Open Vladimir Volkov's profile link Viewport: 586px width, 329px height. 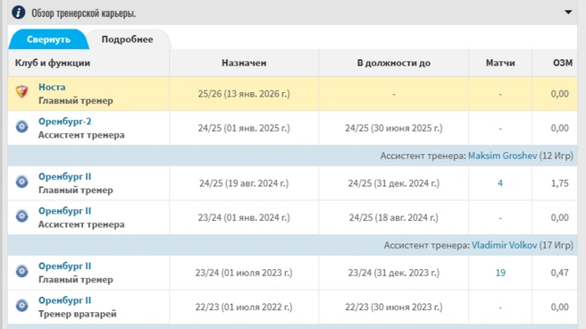[504, 245]
